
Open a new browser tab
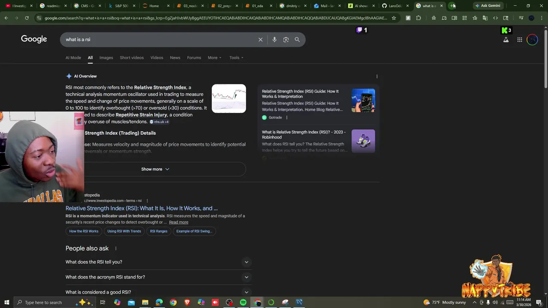tap(453, 6)
